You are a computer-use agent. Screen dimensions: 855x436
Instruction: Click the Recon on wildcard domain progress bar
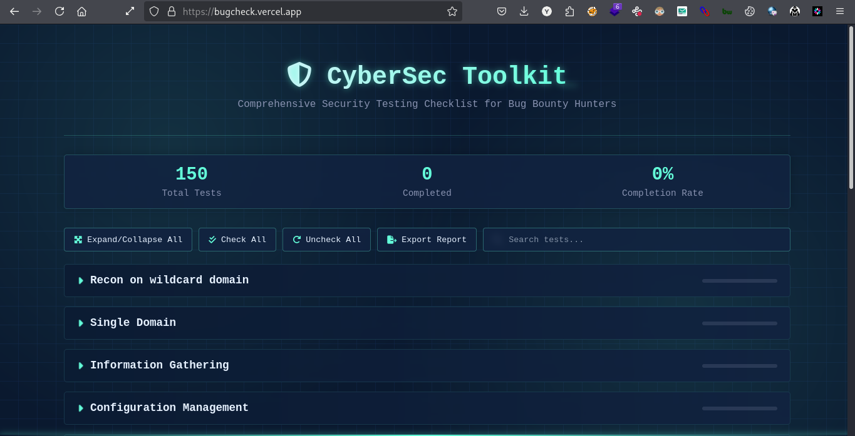740,281
